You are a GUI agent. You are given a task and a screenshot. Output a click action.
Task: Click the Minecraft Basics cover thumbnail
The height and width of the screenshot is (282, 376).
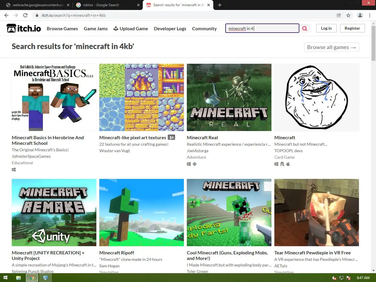click(x=54, y=98)
